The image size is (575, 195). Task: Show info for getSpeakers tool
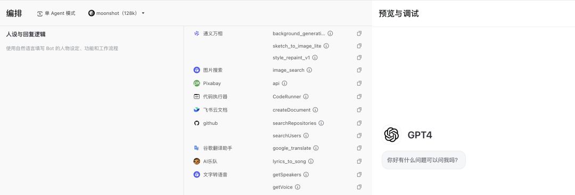click(x=306, y=174)
